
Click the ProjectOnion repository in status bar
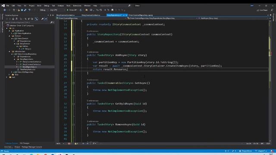245,151
